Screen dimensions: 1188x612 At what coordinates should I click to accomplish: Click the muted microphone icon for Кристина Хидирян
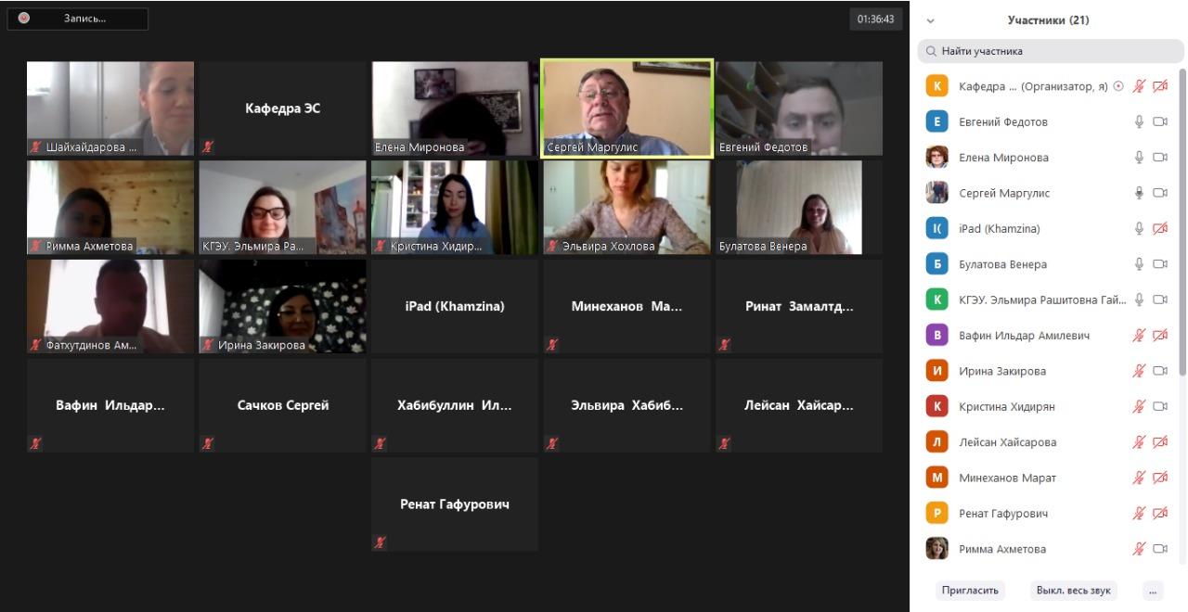(1139, 406)
